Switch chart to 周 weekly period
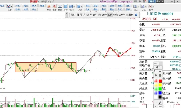 (81, 15)
